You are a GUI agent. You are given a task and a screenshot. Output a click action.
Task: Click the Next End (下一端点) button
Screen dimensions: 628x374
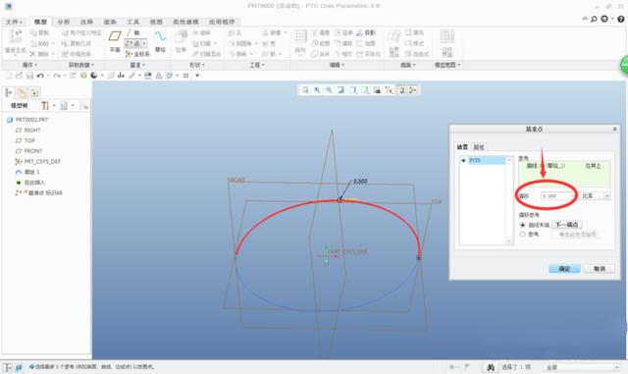click(x=567, y=225)
